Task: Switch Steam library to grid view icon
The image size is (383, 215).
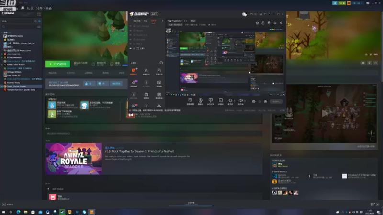Action: [39, 14]
